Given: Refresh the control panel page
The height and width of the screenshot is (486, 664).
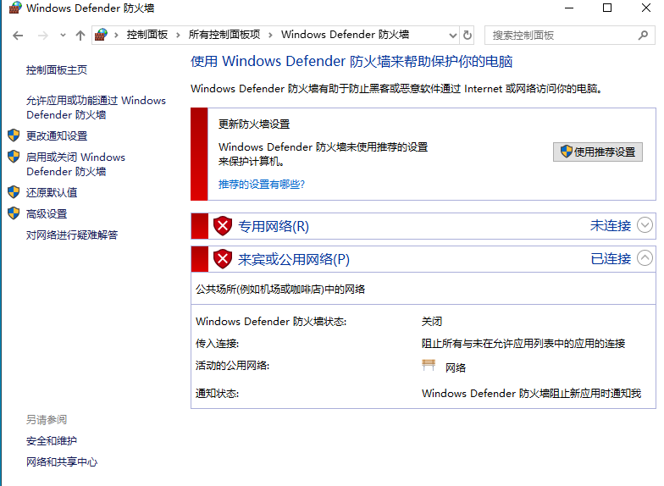Looking at the screenshot, I should [468, 36].
